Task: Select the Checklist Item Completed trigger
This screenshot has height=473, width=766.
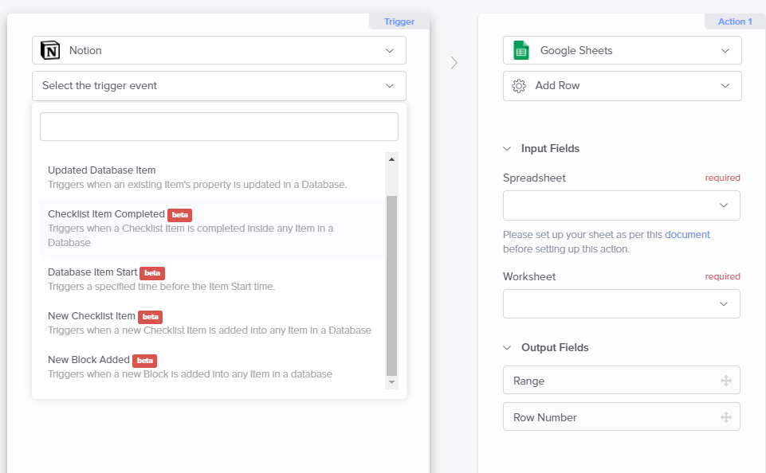Action: pos(212,229)
